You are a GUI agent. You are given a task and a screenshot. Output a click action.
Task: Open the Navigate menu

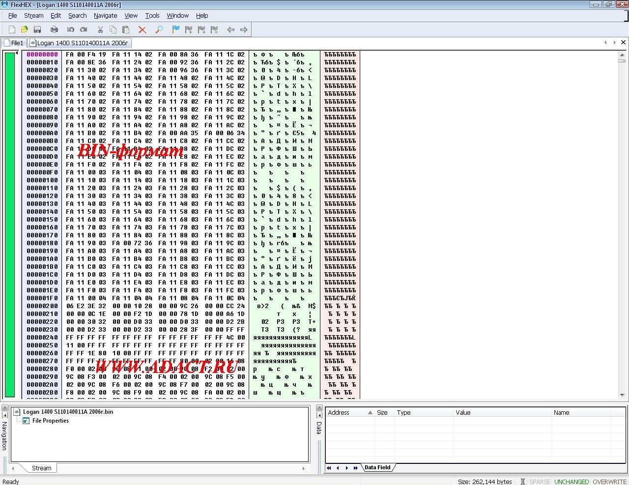(x=106, y=15)
